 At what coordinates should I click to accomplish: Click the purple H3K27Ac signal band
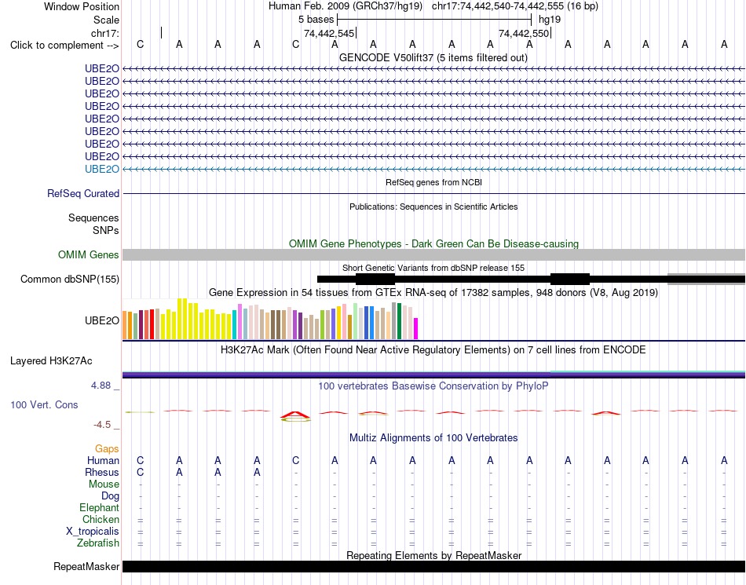click(x=433, y=375)
